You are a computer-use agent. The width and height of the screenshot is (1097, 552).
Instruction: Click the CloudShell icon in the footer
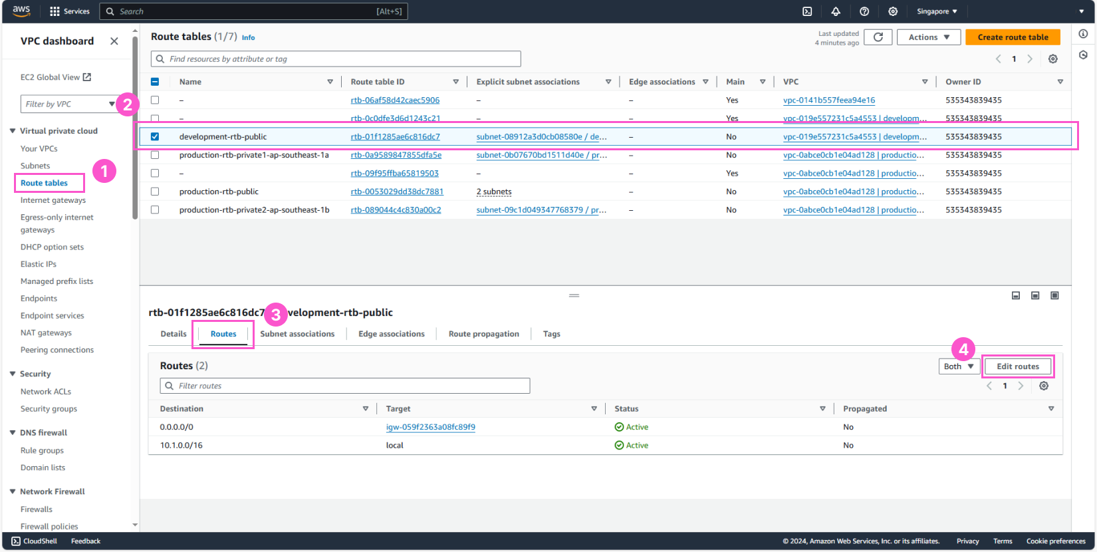click(16, 541)
